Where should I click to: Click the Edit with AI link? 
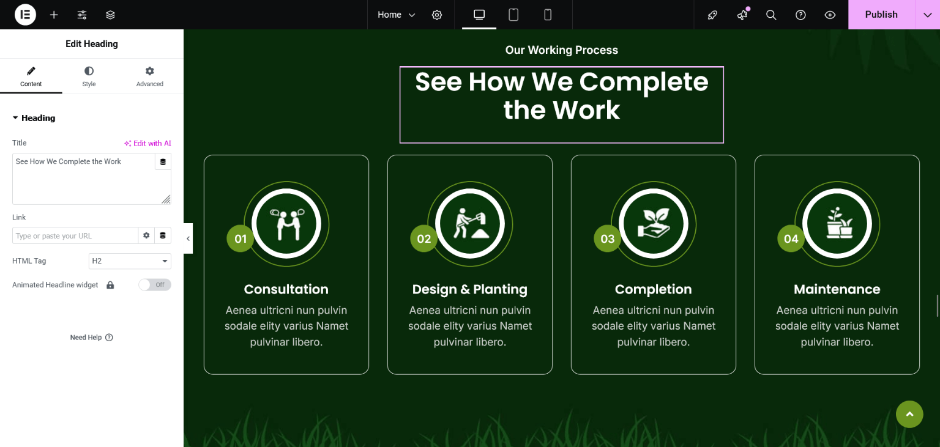point(147,143)
